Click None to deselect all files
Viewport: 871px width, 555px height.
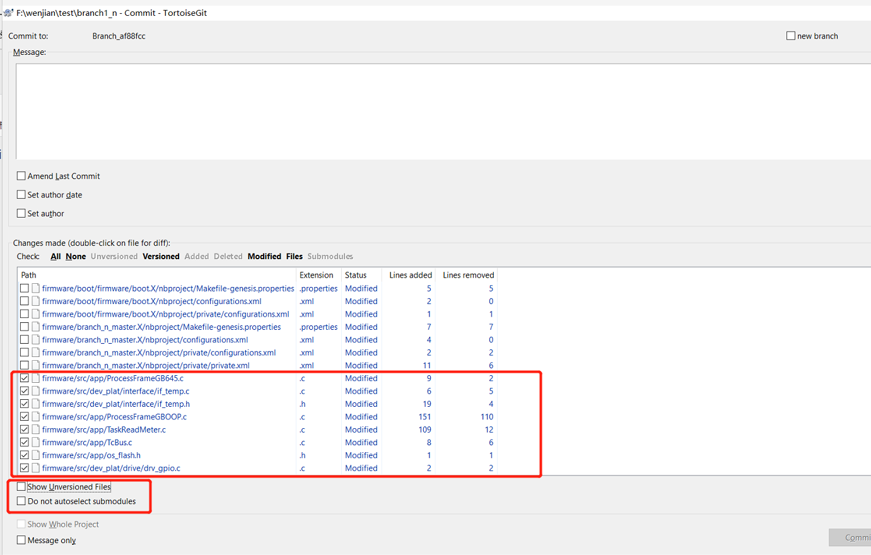[x=75, y=256]
